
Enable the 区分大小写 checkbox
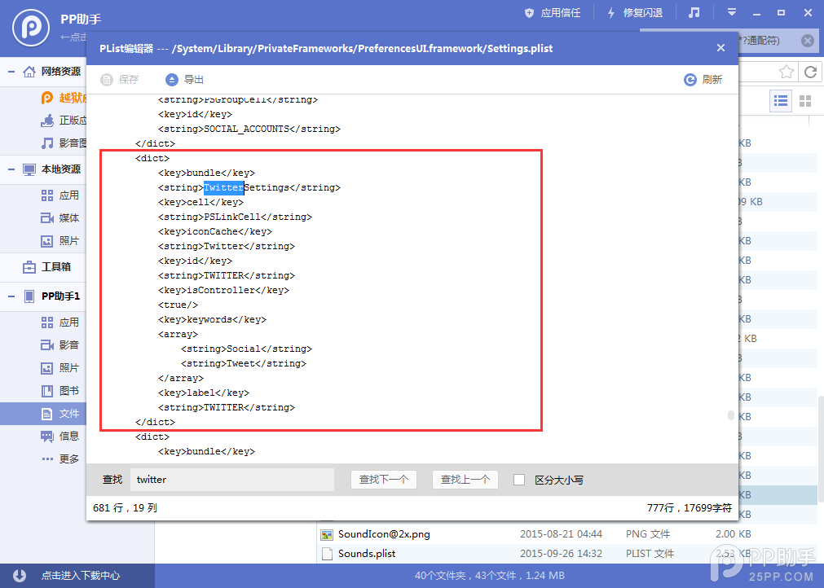(x=519, y=480)
